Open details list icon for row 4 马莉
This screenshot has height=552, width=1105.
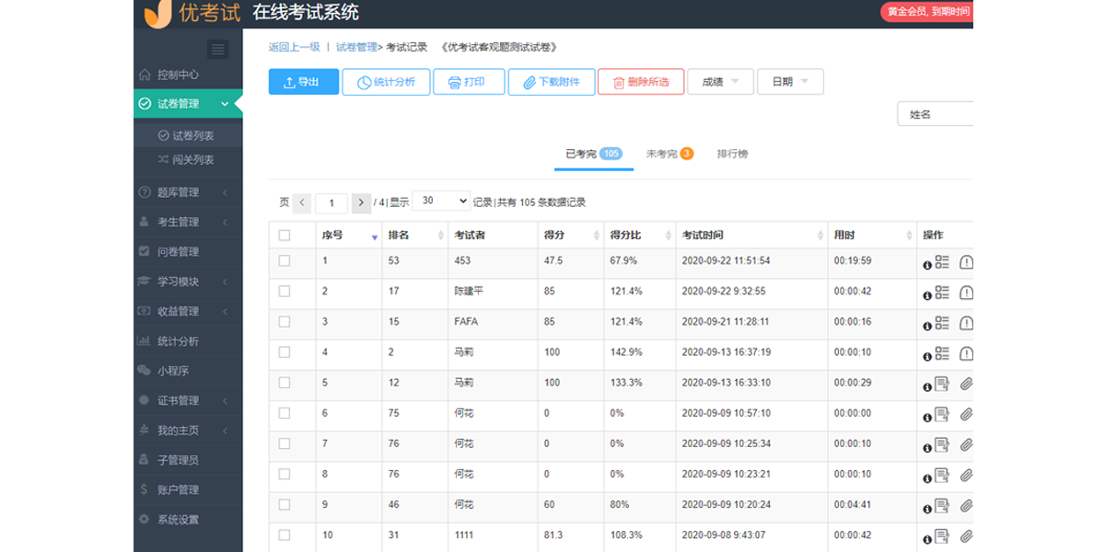click(942, 353)
